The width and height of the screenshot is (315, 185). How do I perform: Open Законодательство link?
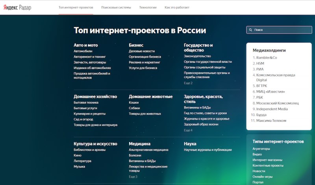pyautogui.click(x=197, y=56)
